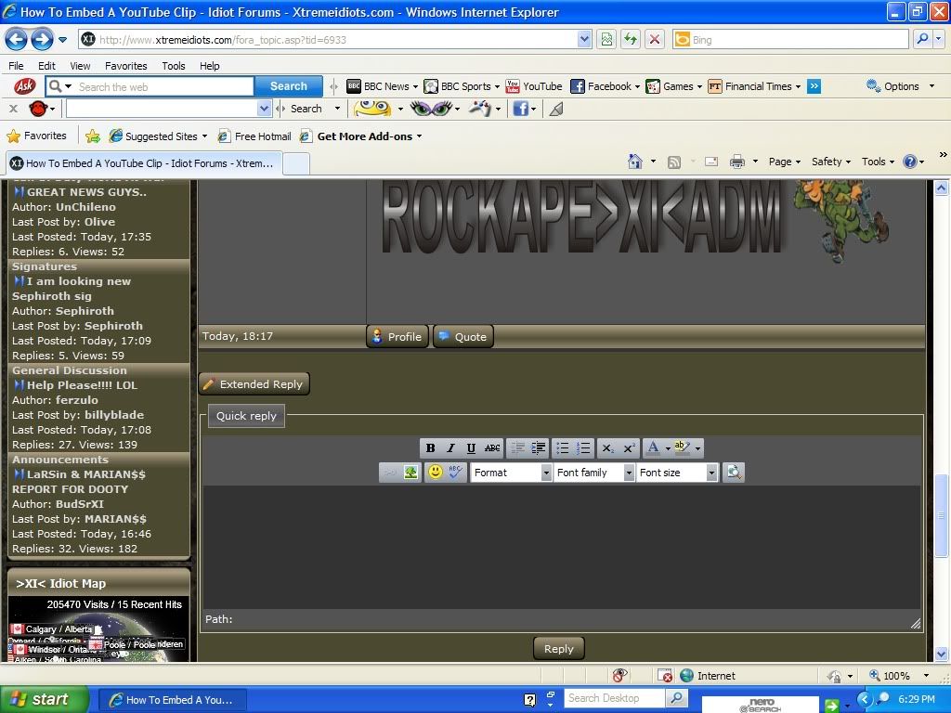
Task: Open the Format dropdown
Action: coord(511,473)
